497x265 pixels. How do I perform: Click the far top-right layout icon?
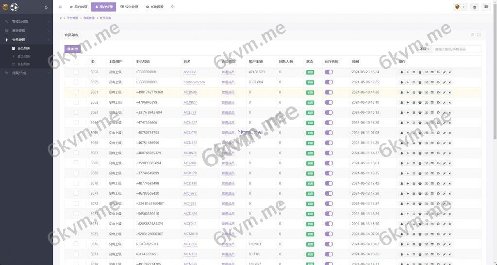(486, 7)
